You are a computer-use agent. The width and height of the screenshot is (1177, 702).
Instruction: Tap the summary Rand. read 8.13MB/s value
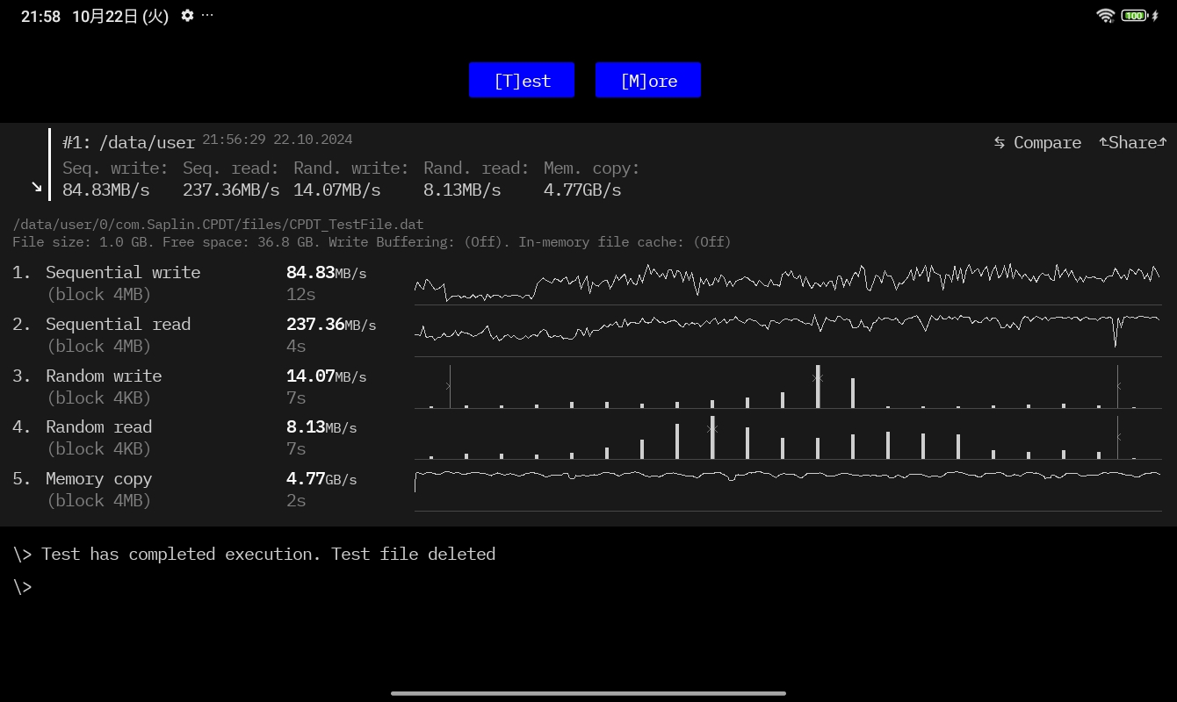462,190
